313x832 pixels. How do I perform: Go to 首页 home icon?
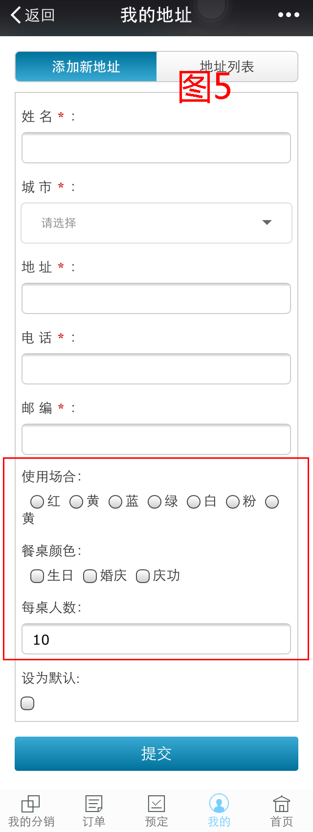pyautogui.click(x=281, y=804)
